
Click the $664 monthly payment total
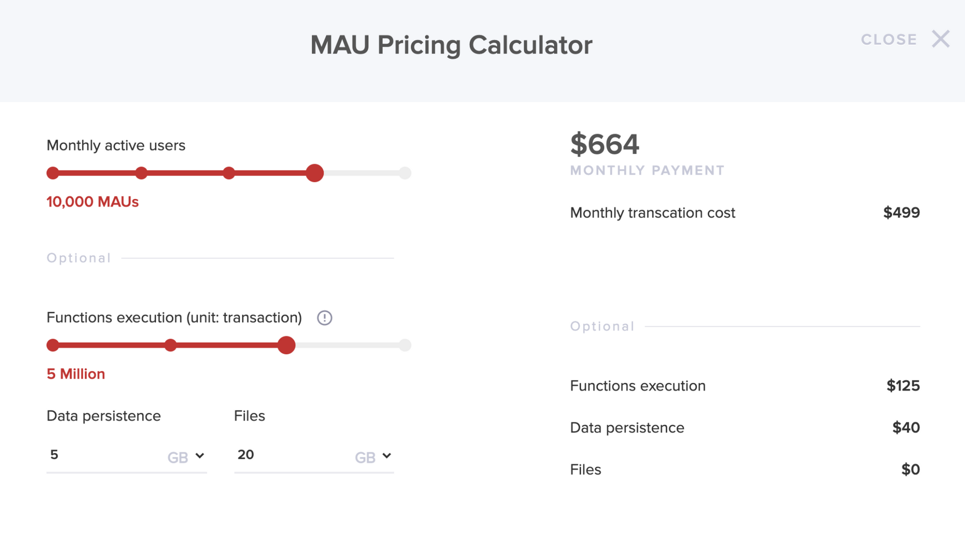pyautogui.click(x=605, y=144)
